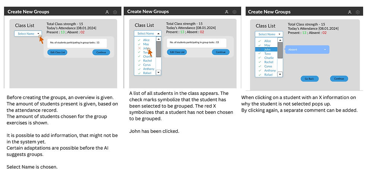Open the settings gear in the middle mockup
Viewport: 365px width, 176px height.
click(x=234, y=12)
